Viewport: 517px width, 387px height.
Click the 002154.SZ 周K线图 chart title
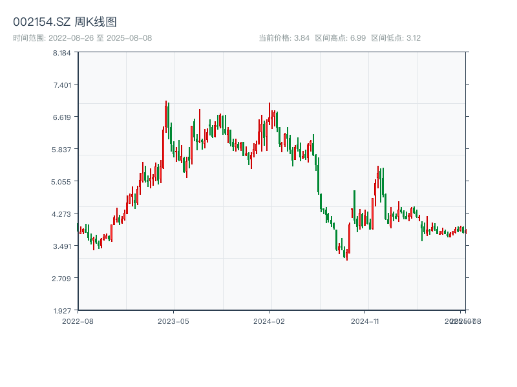coord(65,23)
